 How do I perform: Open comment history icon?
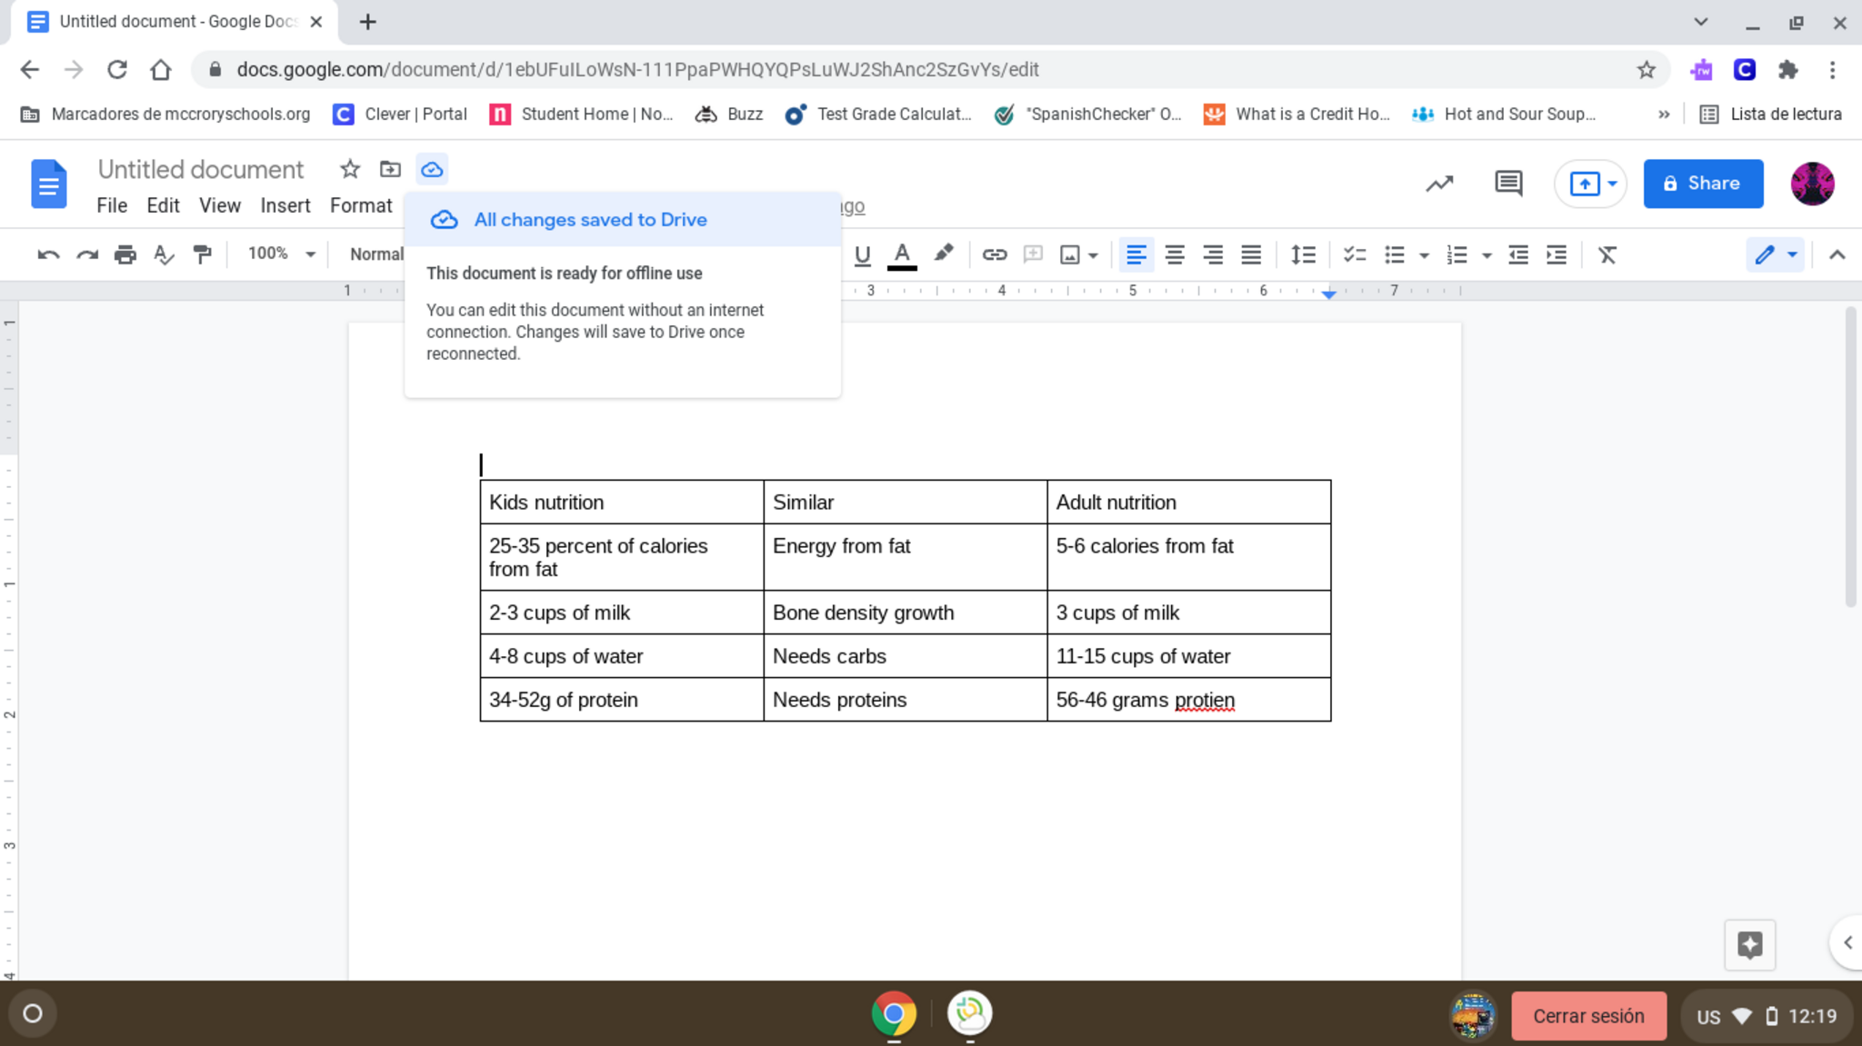(x=1507, y=184)
